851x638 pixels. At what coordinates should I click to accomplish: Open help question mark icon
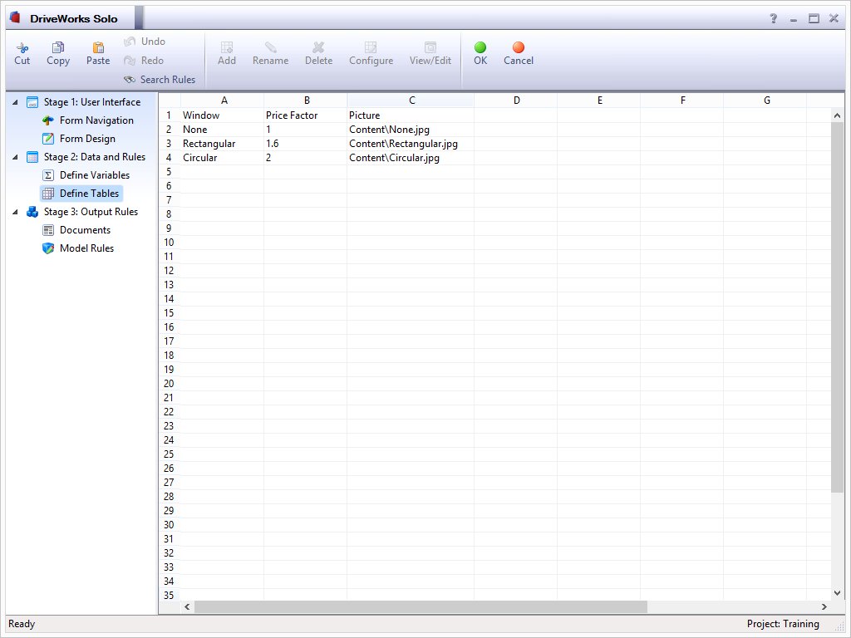click(x=774, y=18)
